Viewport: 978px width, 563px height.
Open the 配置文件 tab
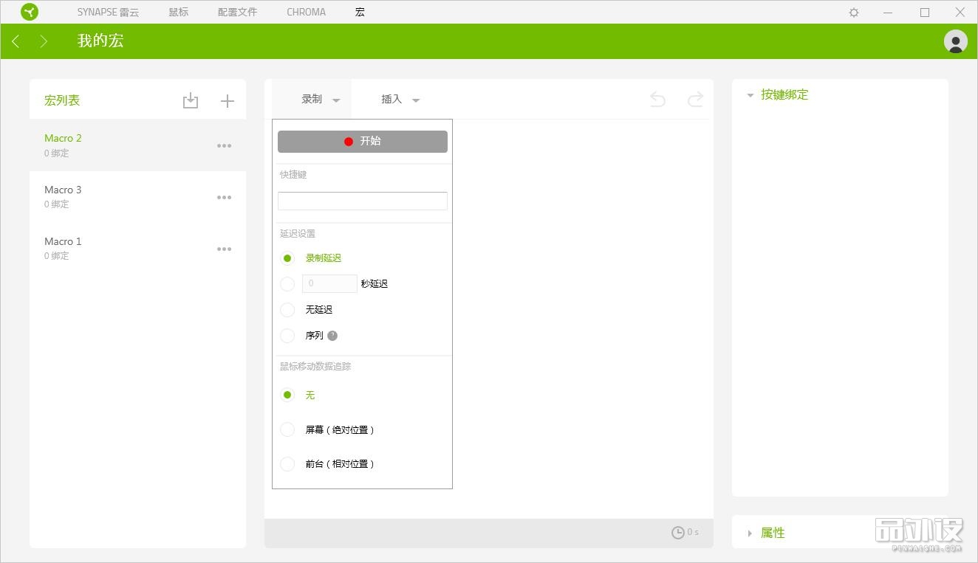click(237, 13)
